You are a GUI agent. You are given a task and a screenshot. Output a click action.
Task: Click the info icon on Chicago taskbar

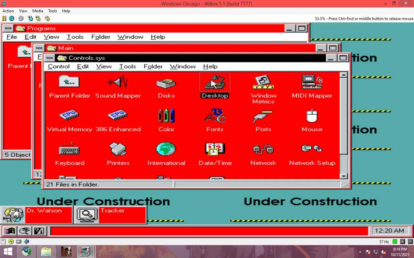point(39,231)
